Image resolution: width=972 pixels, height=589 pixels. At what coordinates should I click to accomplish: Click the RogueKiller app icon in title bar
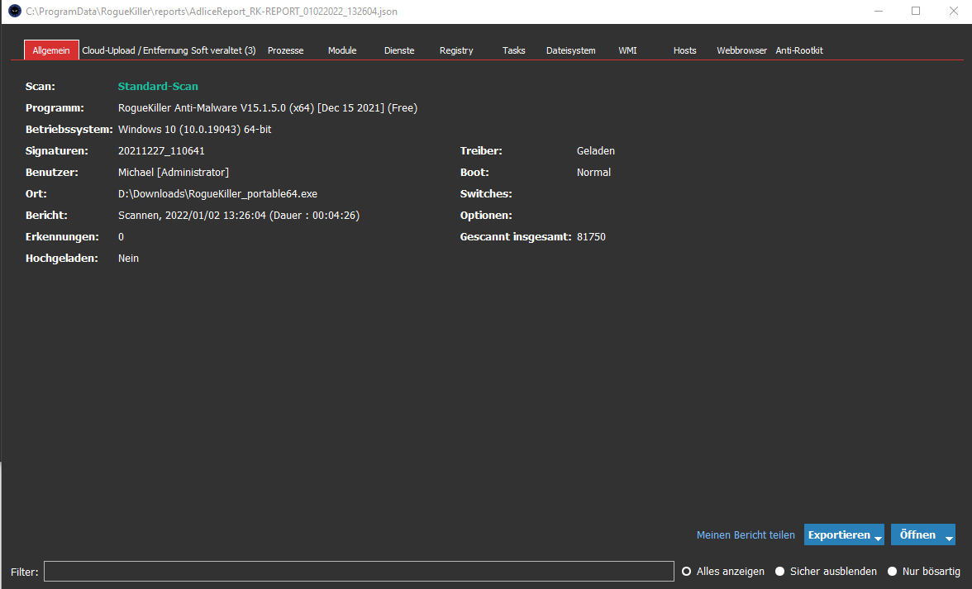[x=15, y=11]
